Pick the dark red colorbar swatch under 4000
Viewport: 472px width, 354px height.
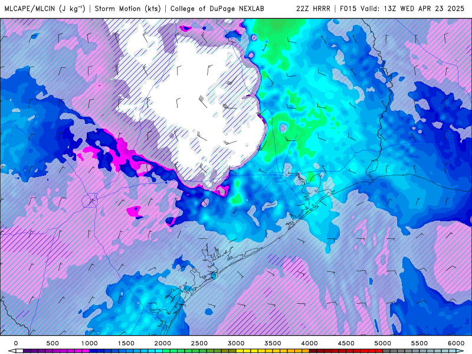pos(313,351)
